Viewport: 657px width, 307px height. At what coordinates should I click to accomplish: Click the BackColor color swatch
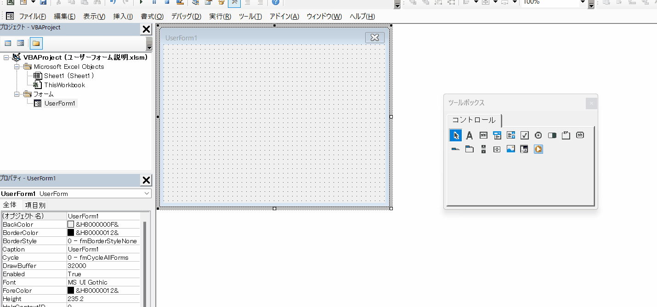pyautogui.click(x=71, y=224)
